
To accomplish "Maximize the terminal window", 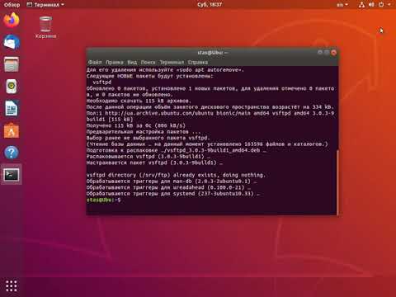I will click(327, 52).
